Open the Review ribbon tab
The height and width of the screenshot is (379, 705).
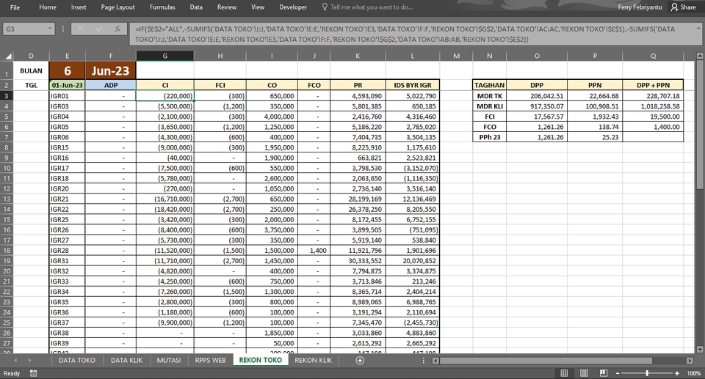click(227, 7)
